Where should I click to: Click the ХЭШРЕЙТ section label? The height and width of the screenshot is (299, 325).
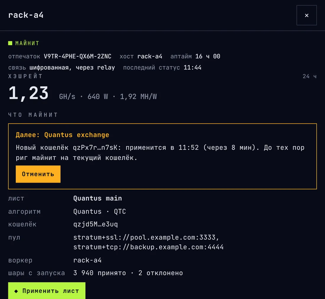(25, 76)
